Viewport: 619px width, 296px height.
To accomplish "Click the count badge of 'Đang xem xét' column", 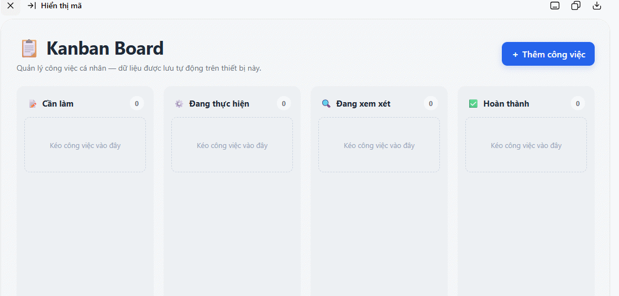I will (x=431, y=104).
